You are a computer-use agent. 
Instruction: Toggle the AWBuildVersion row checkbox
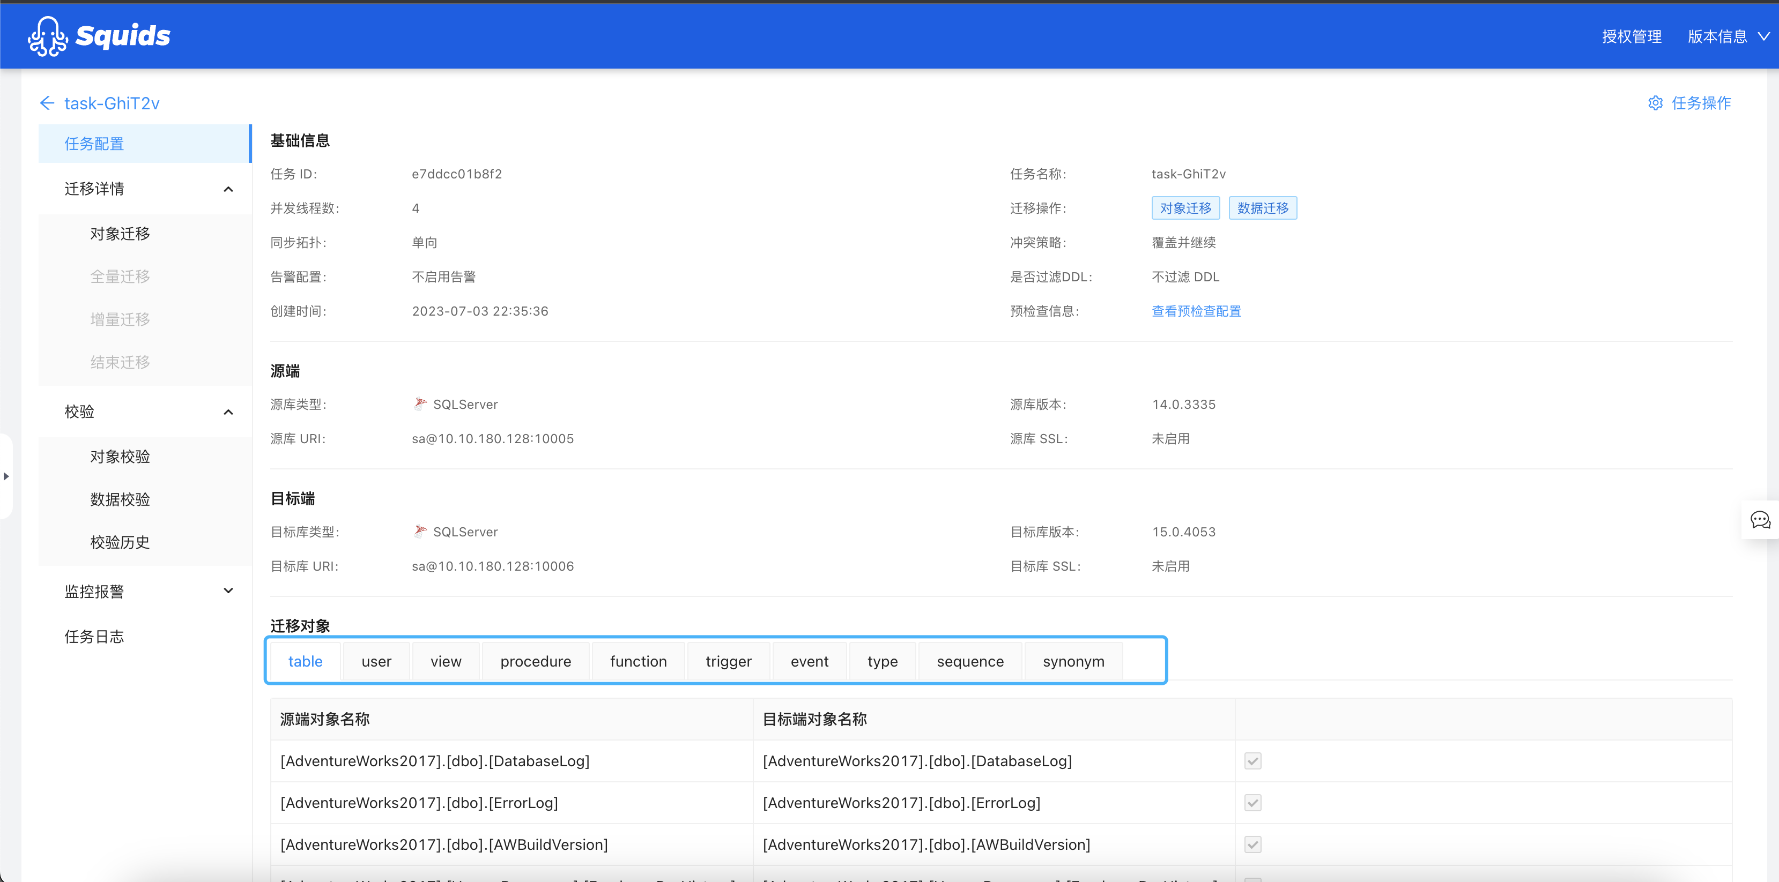[1253, 844]
